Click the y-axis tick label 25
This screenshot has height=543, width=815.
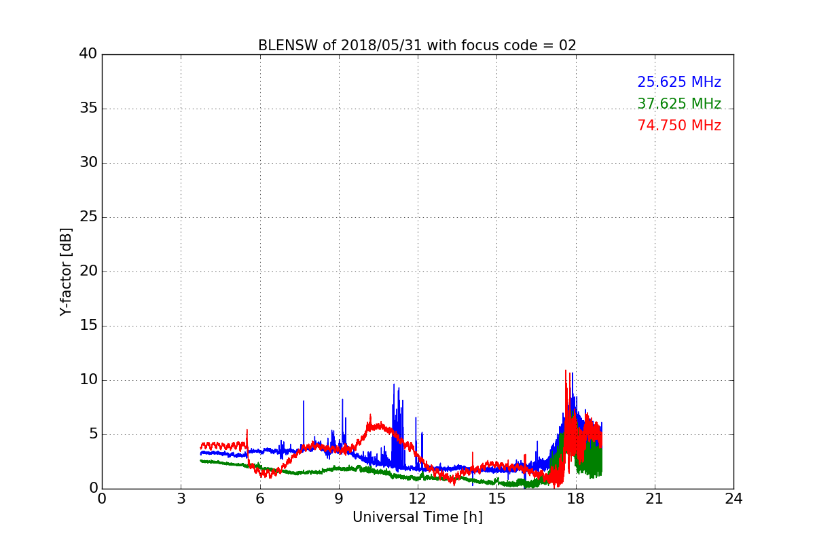88,217
